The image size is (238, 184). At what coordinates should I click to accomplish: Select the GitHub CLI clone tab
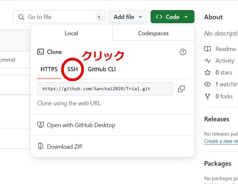click(102, 69)
